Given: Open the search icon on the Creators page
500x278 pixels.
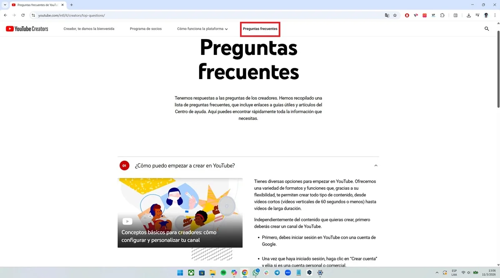Looking at the screenshot, I should click(487, 29).
